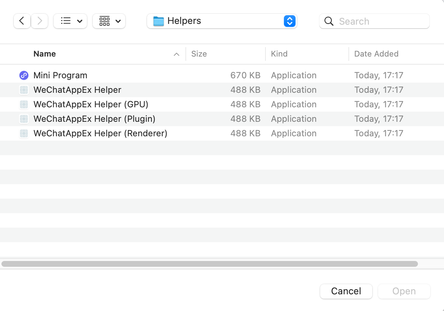Screen dimensions: 444x311
Task: Sort files by Name column header
Action: (x=45, y=54)
